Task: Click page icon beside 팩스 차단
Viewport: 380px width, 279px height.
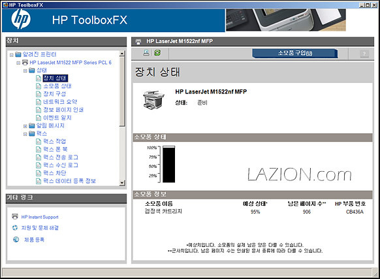Action: click(x=39, y=173)
